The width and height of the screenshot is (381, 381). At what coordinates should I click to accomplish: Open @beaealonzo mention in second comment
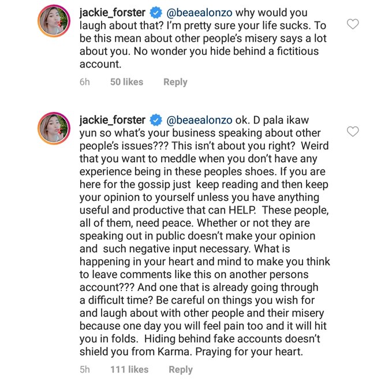click(x=199, y=120)
